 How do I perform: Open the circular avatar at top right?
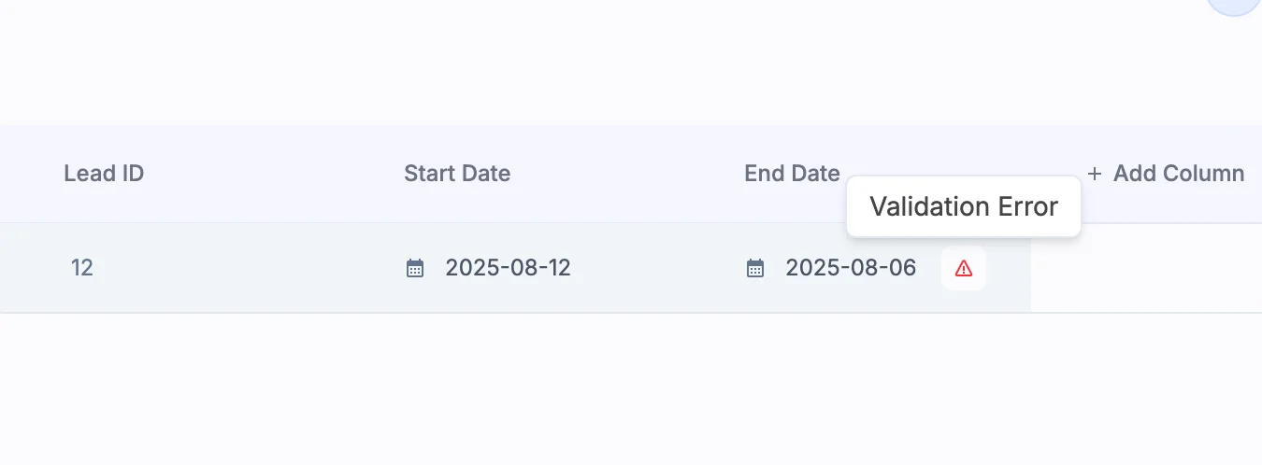1236,5
